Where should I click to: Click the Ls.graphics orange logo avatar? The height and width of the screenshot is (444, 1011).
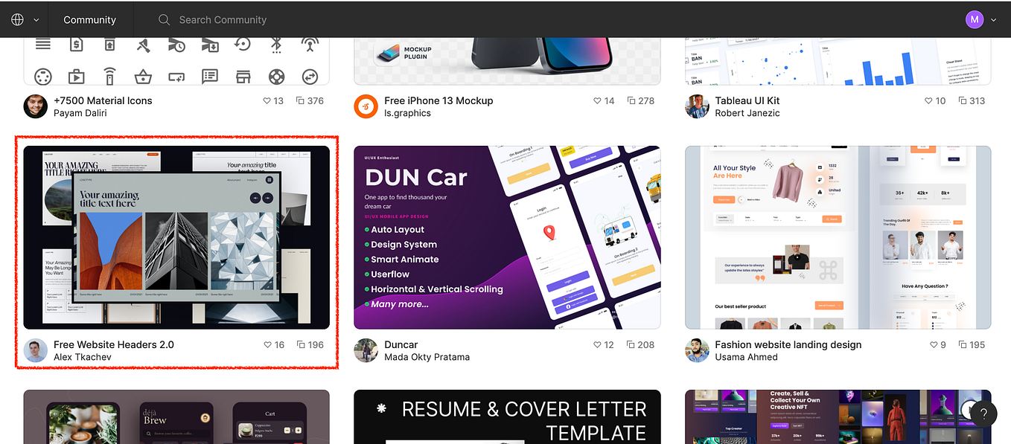tap(366, 106)
